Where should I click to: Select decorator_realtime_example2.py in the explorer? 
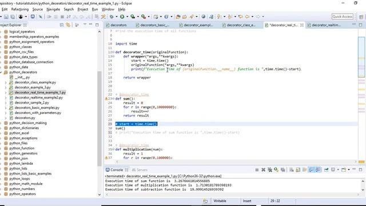pyautogui.click(x=39, y=98)
